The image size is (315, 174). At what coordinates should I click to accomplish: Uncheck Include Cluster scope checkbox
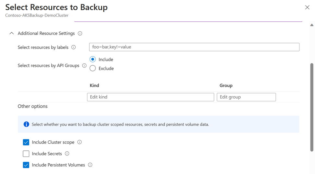(26, 142)
